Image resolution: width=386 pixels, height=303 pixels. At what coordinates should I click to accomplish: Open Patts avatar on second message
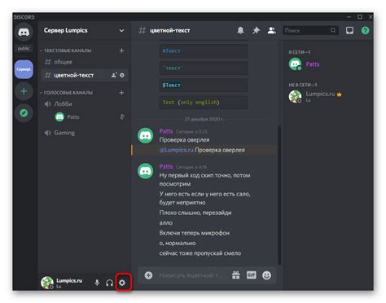click(146, 171)
